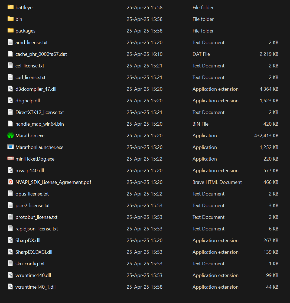Select the file name sku_config.txt

30,263
